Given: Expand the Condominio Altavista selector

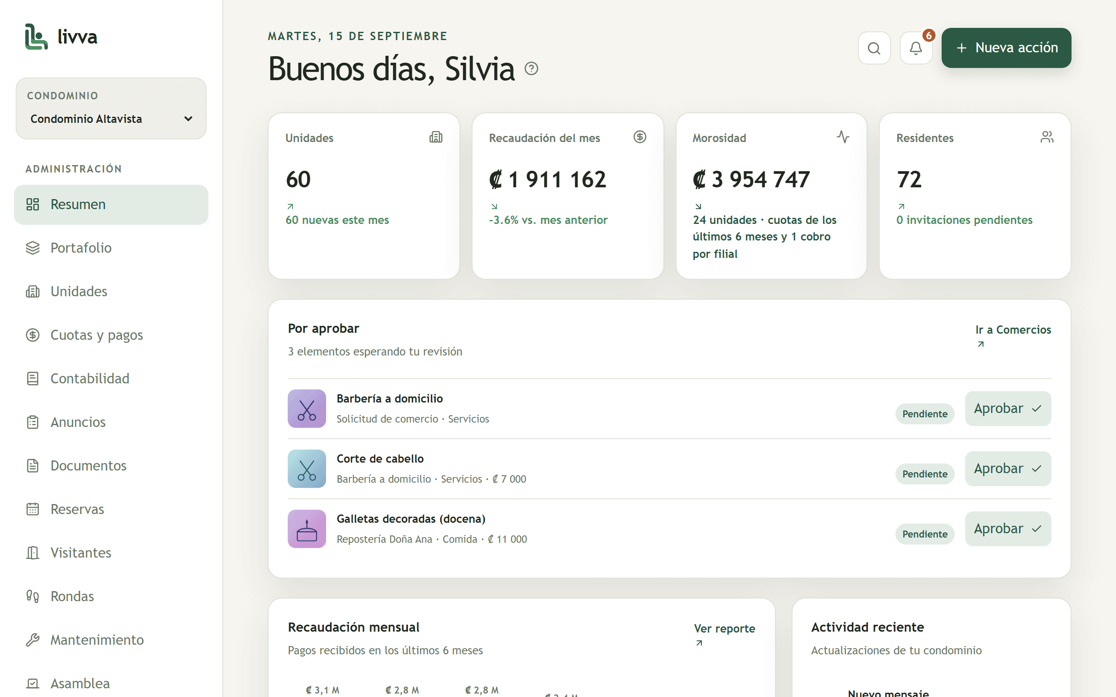Looking at the screenshot, I should click(111, 119).
